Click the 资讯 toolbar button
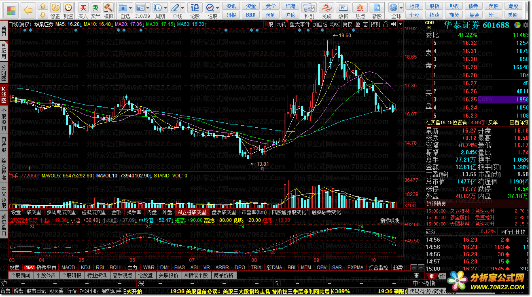Viewport: 532px width, 297px height. (x=231, y=6)
